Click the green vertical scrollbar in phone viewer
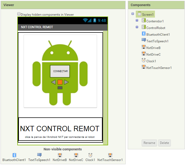 [105, 88]
